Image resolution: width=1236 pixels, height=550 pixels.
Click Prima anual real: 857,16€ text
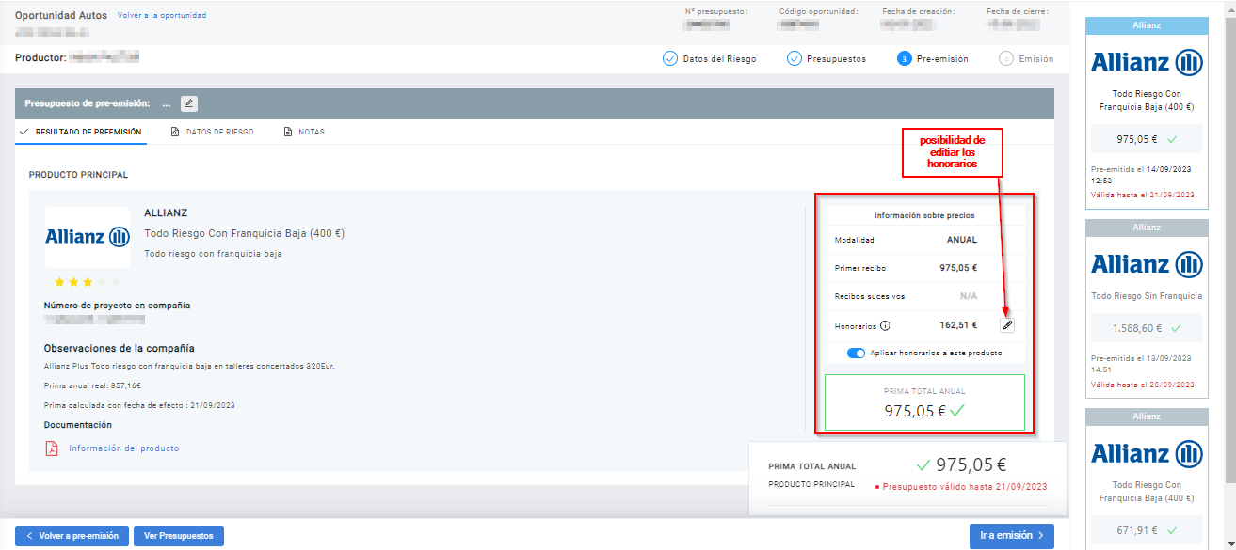coord(92,385)
